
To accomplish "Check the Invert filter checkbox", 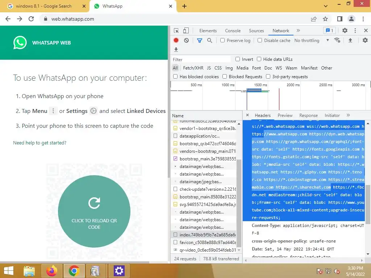I will tap(238, 59).
